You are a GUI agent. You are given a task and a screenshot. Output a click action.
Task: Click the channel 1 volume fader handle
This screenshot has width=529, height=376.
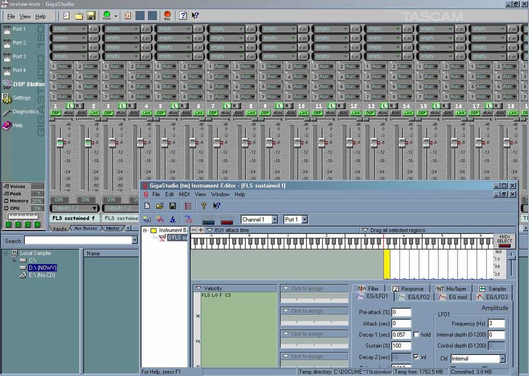click(x=60, y=143)
